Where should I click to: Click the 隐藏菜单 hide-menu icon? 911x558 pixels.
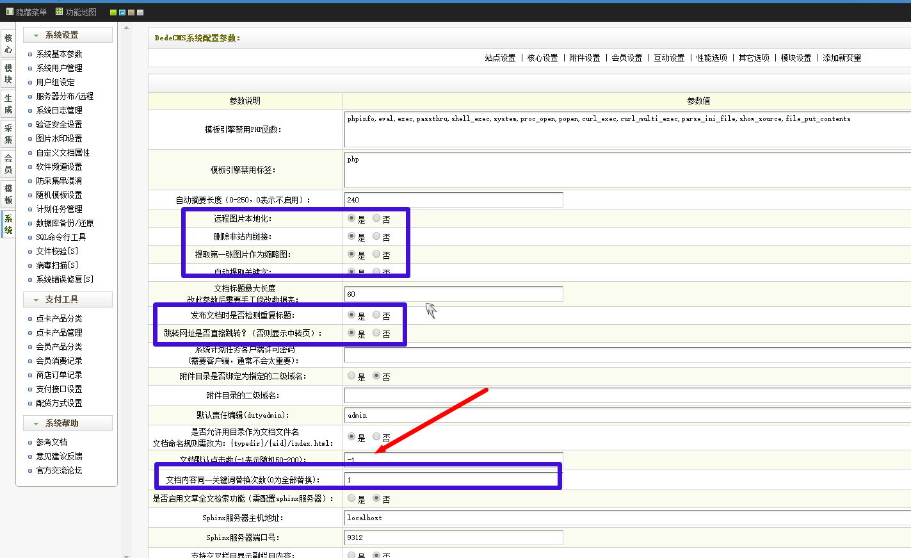(x=10, y=12)
